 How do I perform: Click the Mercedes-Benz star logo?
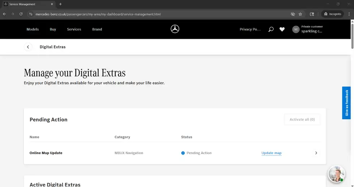[x=175, y=29]
